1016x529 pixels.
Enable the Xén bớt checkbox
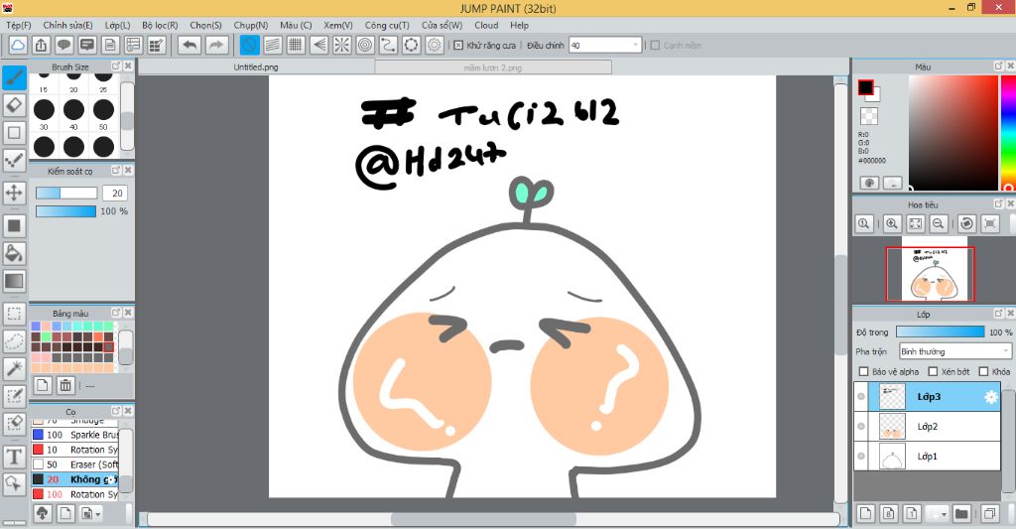coord(933,371)
